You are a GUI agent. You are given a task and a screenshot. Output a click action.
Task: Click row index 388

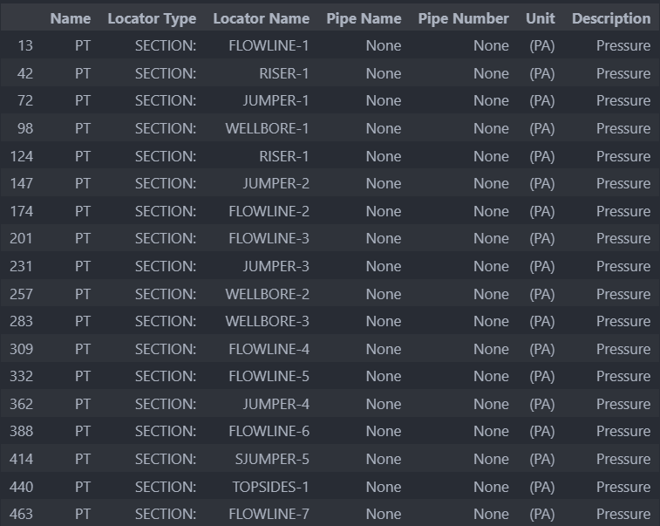coord(21,431)
